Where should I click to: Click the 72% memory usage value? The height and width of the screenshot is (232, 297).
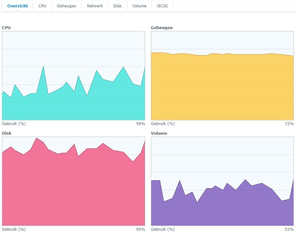289,124
